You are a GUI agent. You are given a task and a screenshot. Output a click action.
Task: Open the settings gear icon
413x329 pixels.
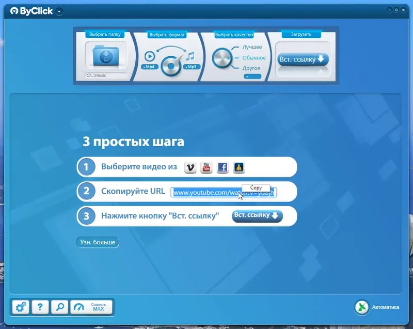tap(20, 307)
